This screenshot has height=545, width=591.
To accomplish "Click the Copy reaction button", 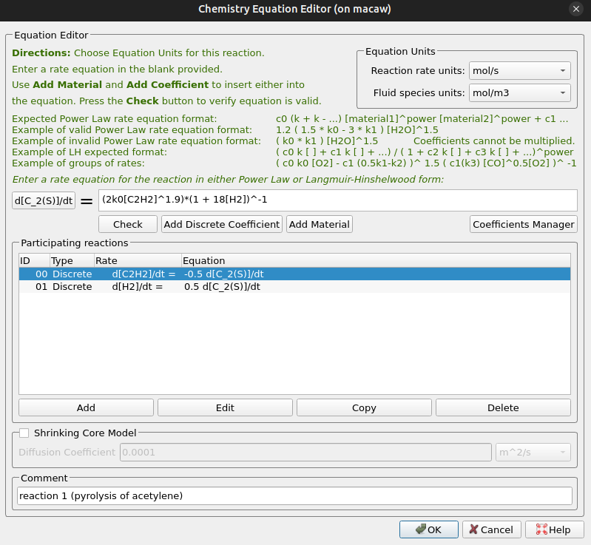I will click(x=364, y=407).
